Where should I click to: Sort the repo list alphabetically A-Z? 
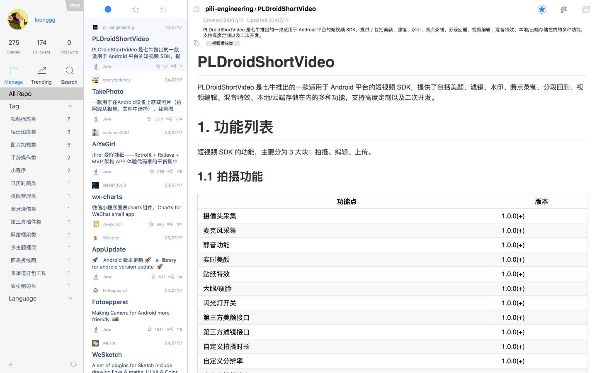coord(163,9)
